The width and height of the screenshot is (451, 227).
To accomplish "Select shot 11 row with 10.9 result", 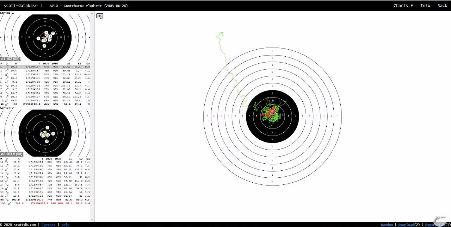I will click(45, 162).
